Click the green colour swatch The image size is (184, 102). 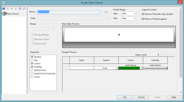[129, 68]
